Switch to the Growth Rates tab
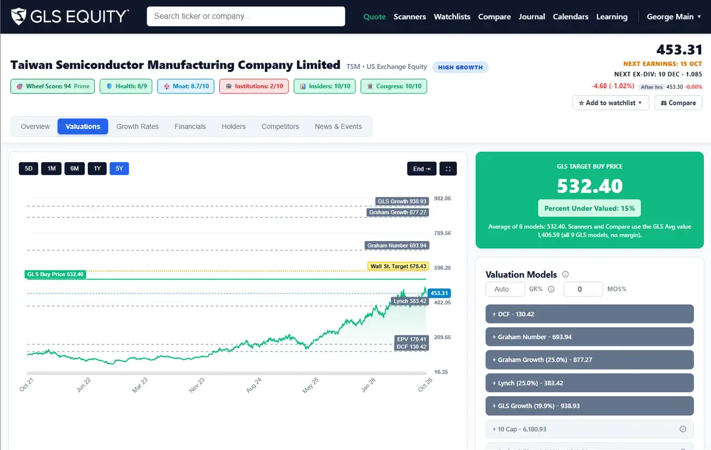 pyautogui.click(x=137, y=126)
